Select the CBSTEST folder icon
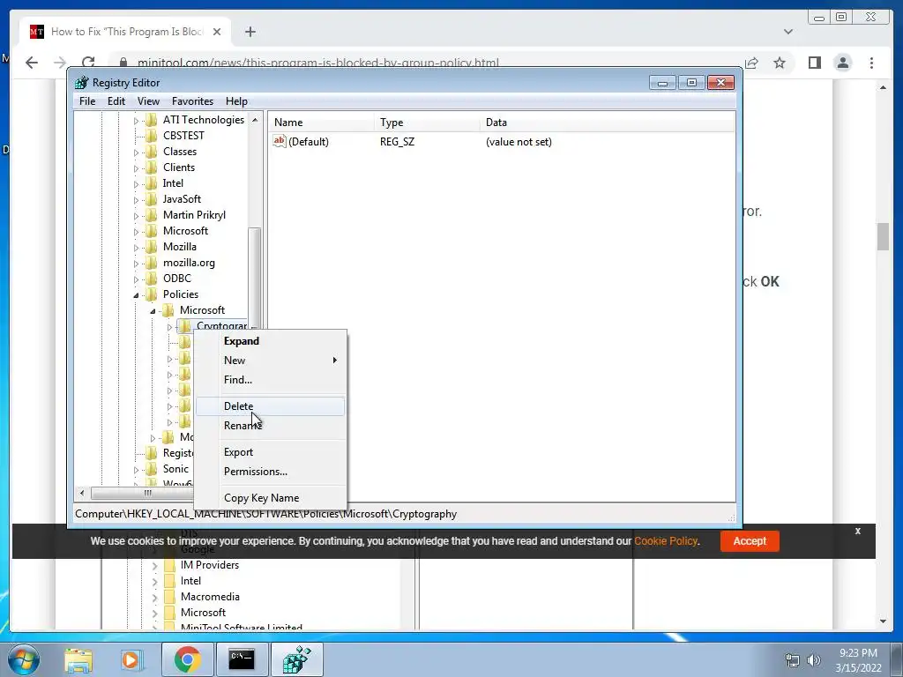The height and width of the screenshot is (677, 903). (152, 136)
